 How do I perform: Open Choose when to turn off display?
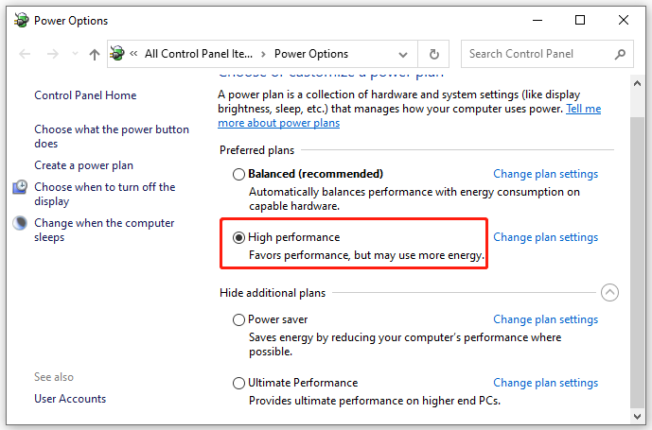(104, 194)
